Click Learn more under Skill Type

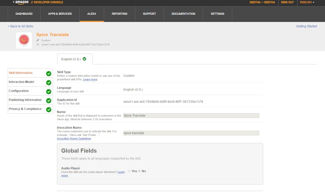tap(90, 79)
